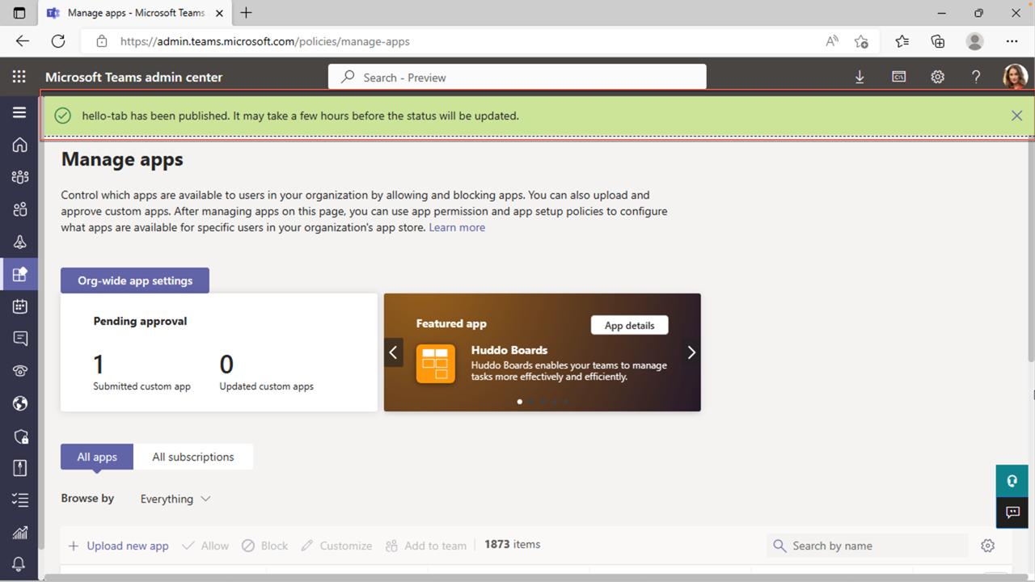The height and width of the screenshot is (582, 1035).
Task: Open the teal help headset widget
Action: tap(1012, 481)
